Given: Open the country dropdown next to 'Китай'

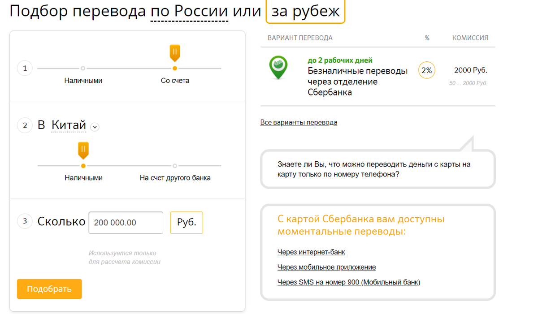Looking at the screenshot, I should 95,127.
